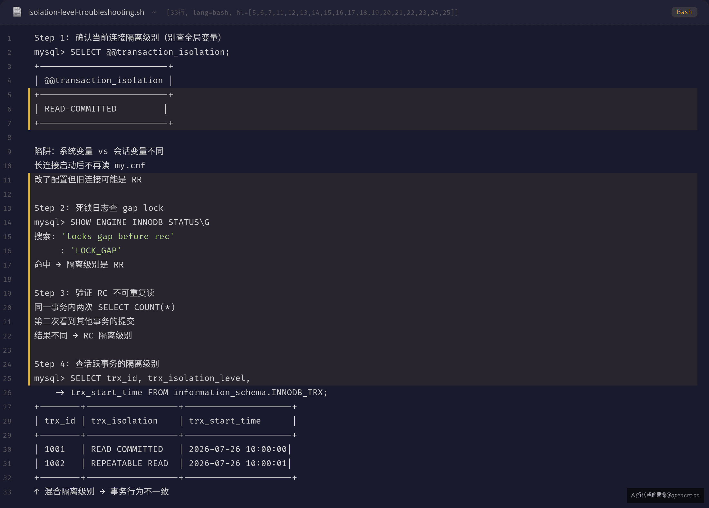The image size is (709, 508).
Task: Click the file document icon in header
Action: point(17,12)
